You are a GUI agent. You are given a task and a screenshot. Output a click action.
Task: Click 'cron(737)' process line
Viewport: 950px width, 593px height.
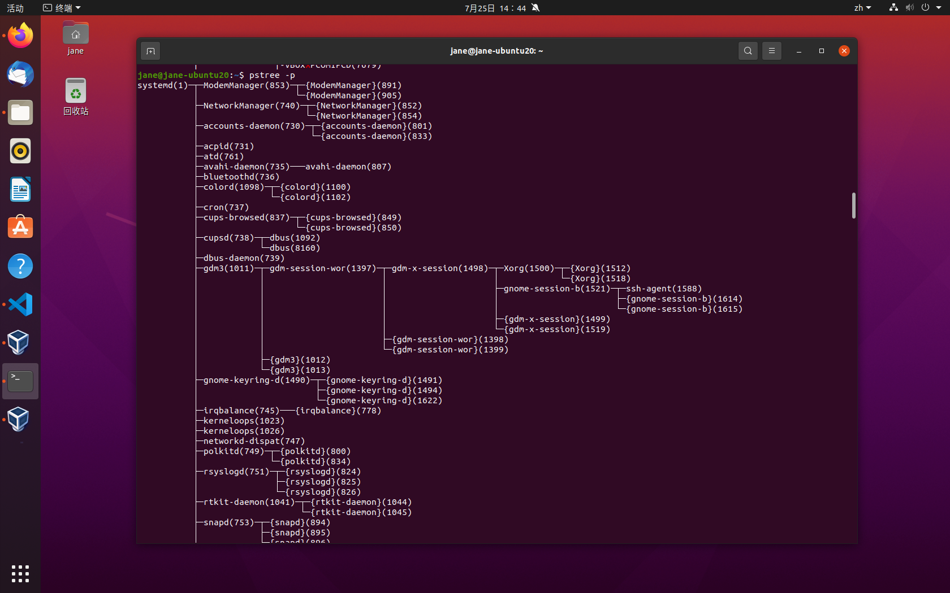[226, 207]
